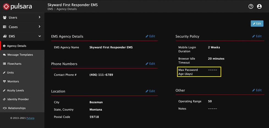Click the Users group icon in sidebar

coord(5,18)
